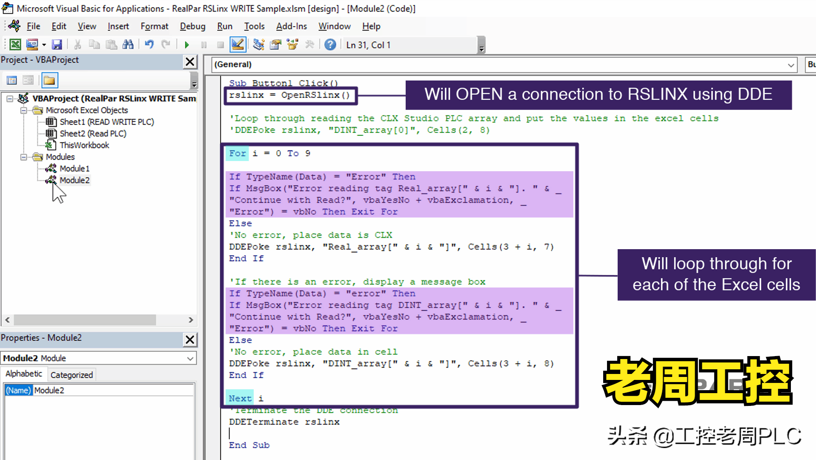Select Sheet2 (Read PLC) in tree
This screenshot has width=816, height=460.
click(93, 134)
